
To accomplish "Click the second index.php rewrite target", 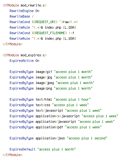I will point(53,38).
